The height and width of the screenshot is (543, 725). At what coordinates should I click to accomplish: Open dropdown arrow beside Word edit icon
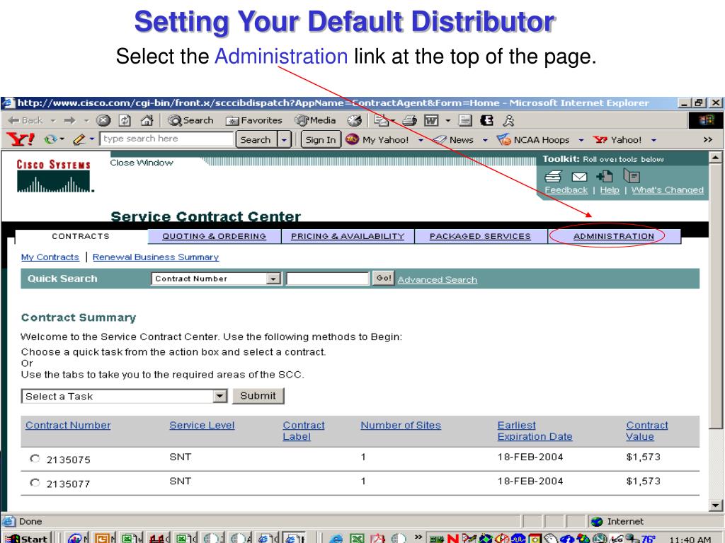(447, 120)
